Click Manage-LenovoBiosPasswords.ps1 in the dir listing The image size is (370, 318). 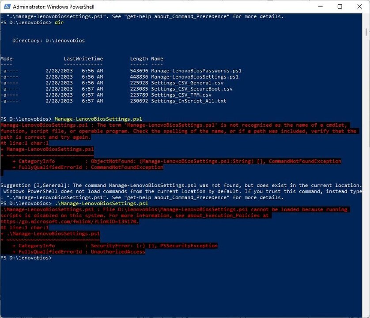pyautogui.click(x=196, y=71)
